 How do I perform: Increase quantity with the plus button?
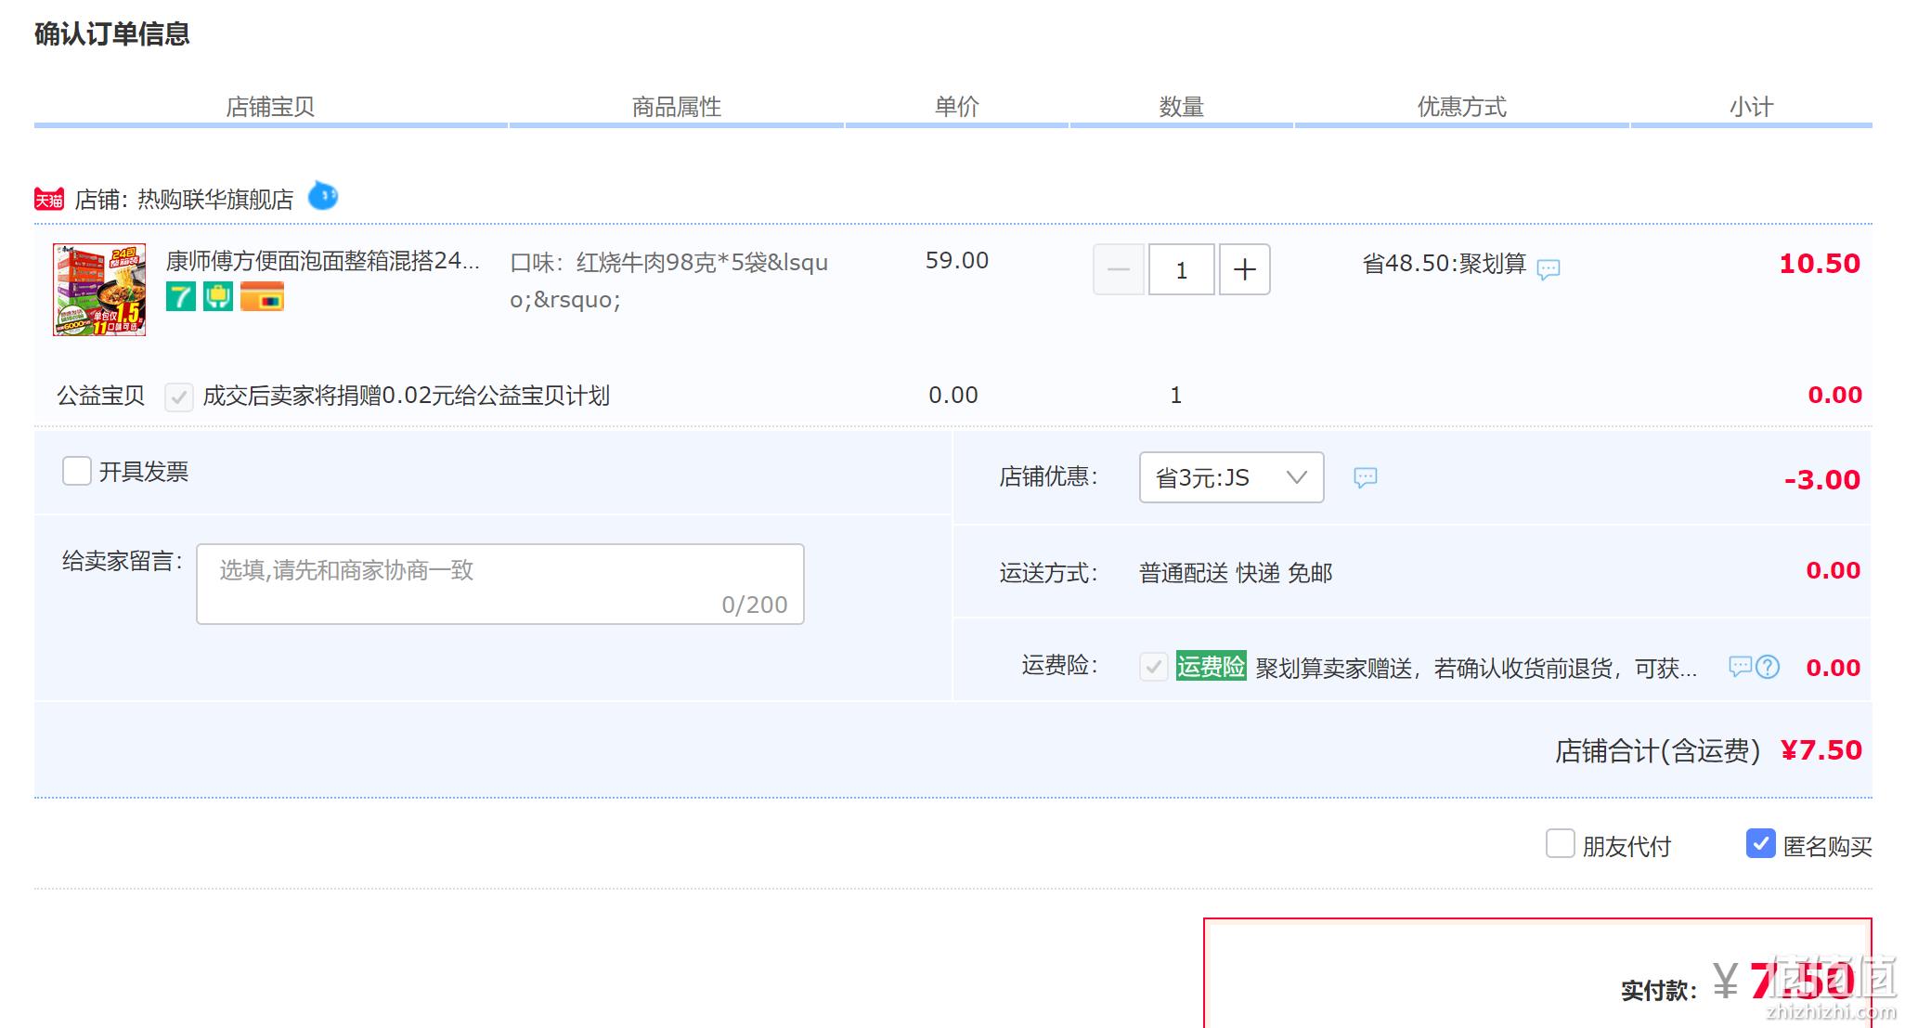pyautogui.click(x=1245, y=269)
